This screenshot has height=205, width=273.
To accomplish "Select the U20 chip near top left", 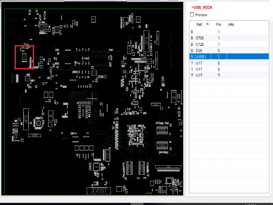I will click(57, 30).
